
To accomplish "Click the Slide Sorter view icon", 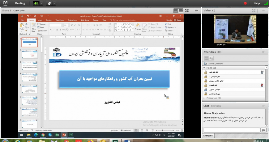I will [142, 131].
